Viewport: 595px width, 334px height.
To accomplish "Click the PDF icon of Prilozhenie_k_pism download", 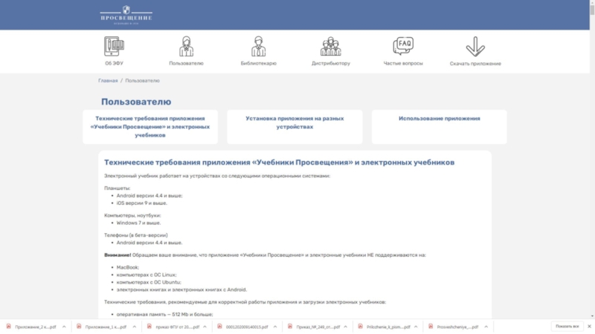I will [360, 327].
